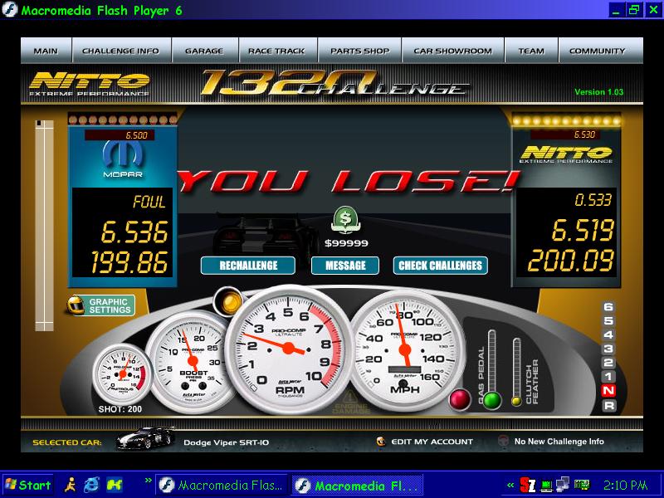Screen dimensions: 664x498
Task: Expand hidden system tray icons
Action: pos(510,486)
